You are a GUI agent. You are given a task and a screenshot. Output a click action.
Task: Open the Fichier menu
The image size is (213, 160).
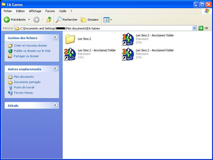pos(8,11)
